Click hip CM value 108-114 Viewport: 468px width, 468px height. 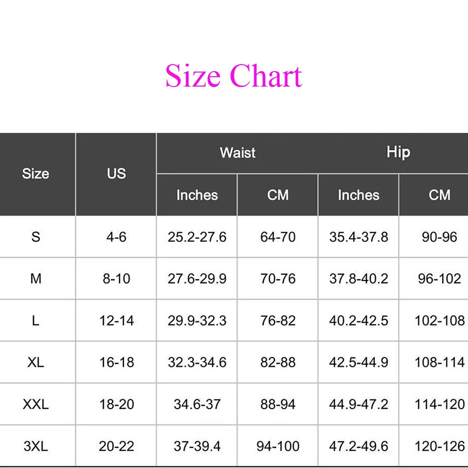coord(439,362)
